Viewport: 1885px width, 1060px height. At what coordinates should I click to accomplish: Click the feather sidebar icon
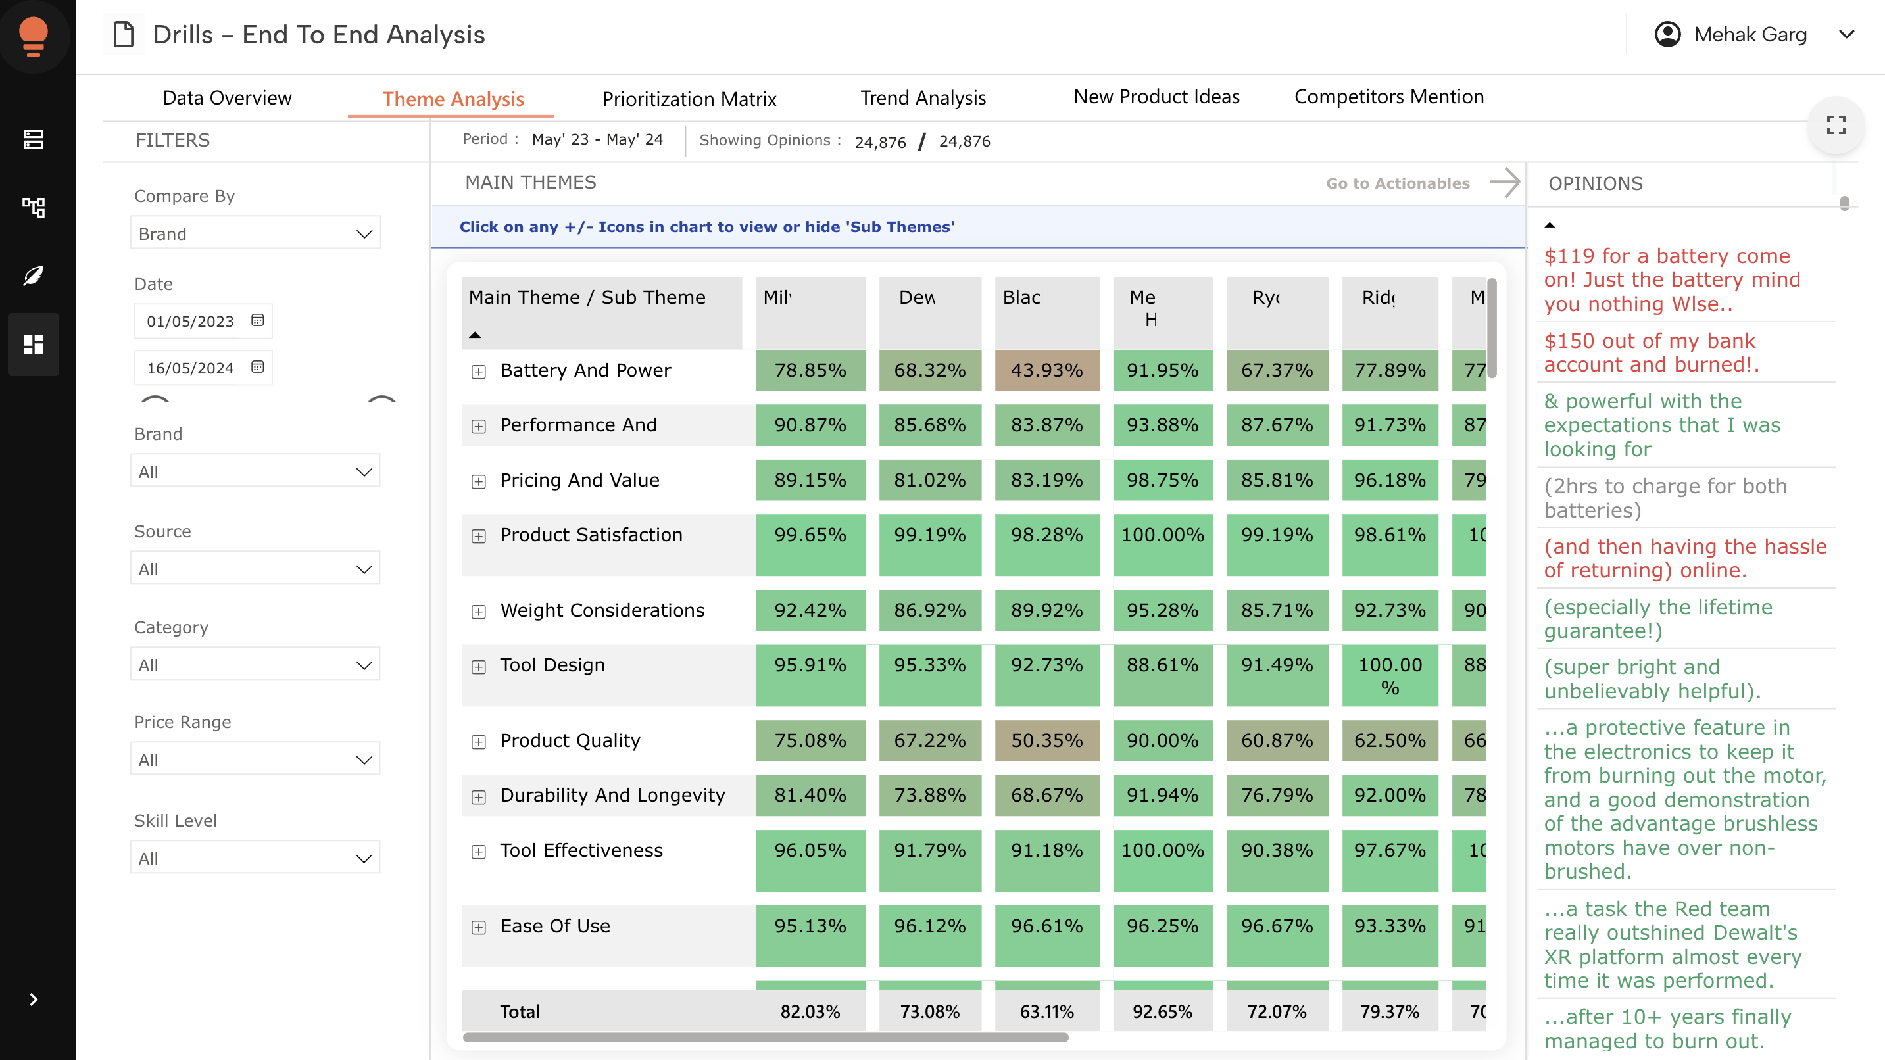[33, 276]
